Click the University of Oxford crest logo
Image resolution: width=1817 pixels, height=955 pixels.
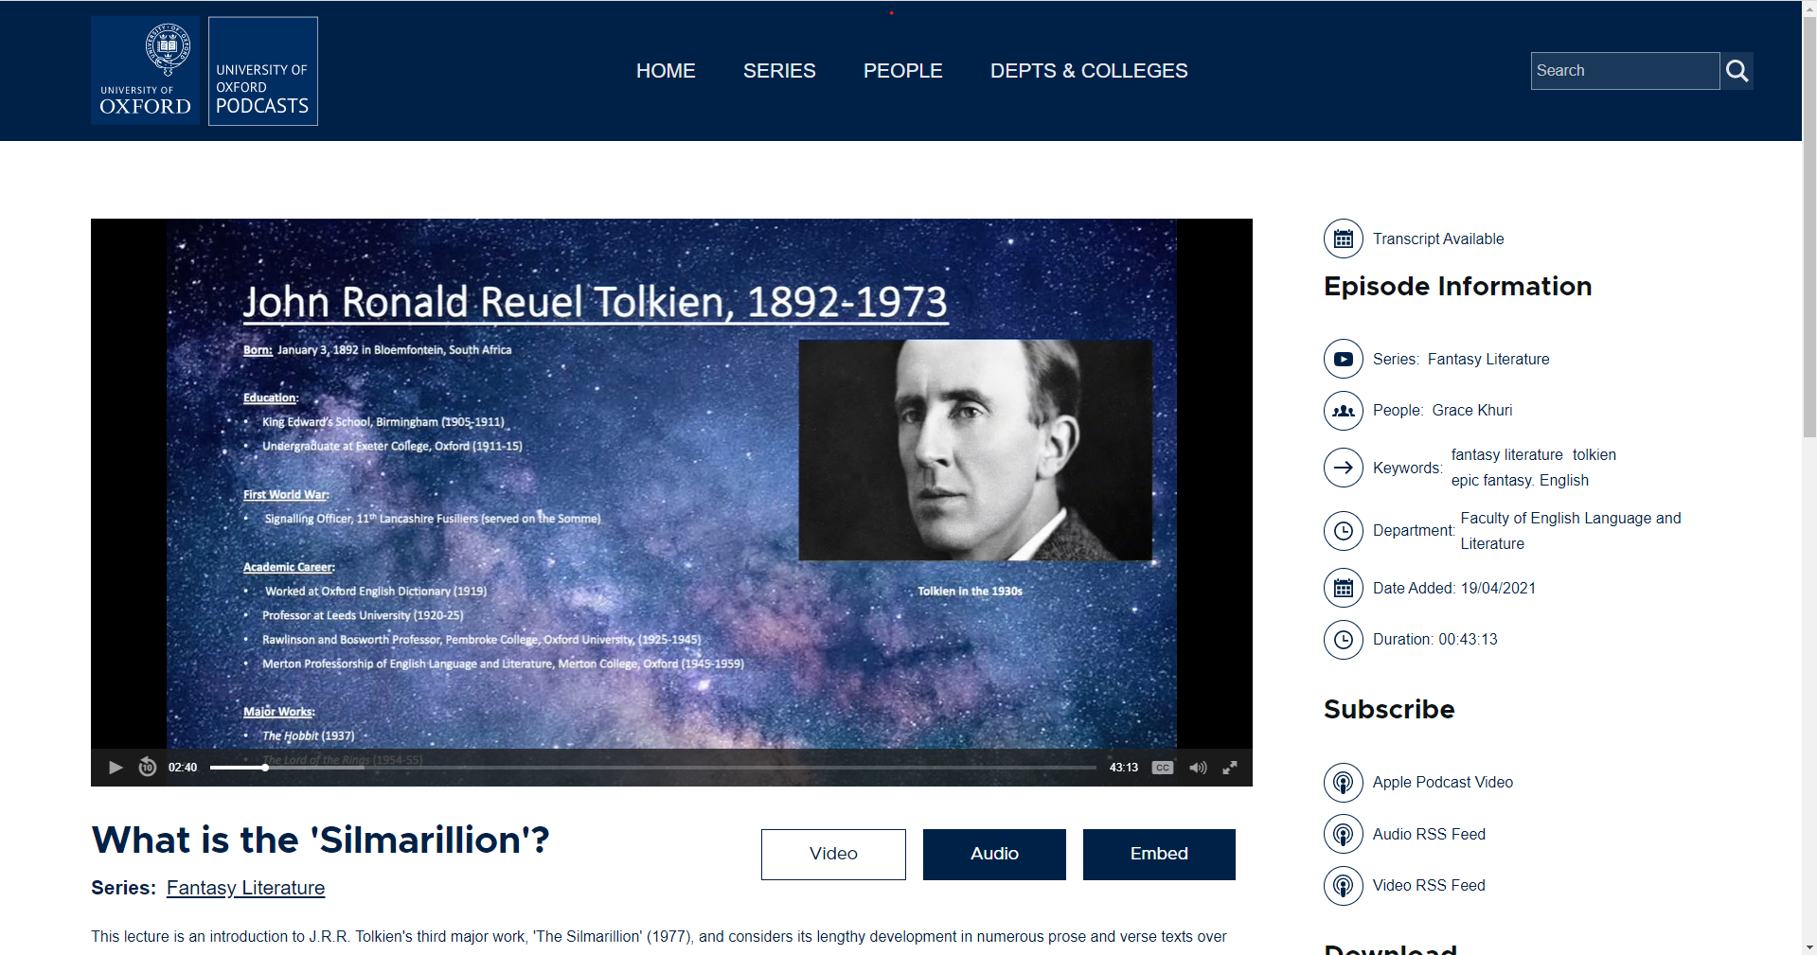146,71
